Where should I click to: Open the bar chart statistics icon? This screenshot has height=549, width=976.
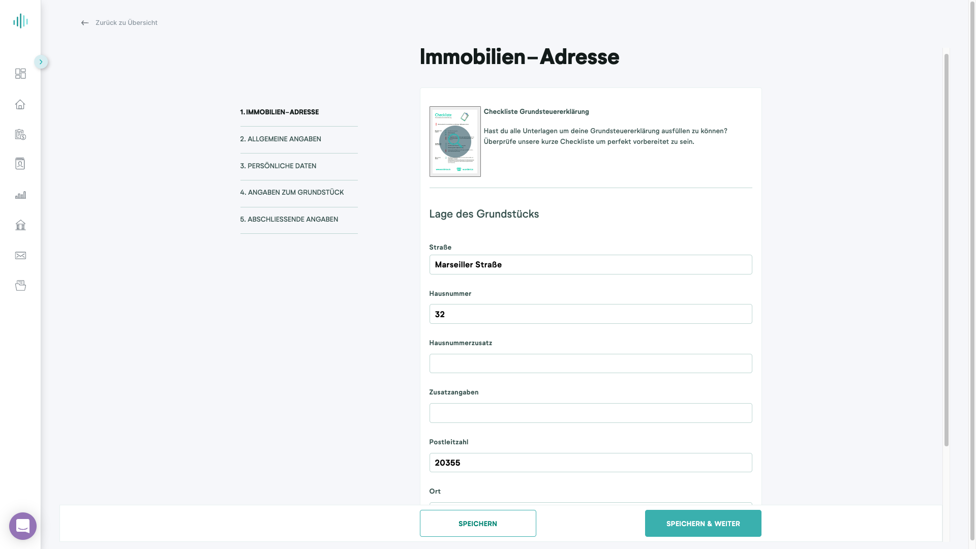[x=20, y=195]
